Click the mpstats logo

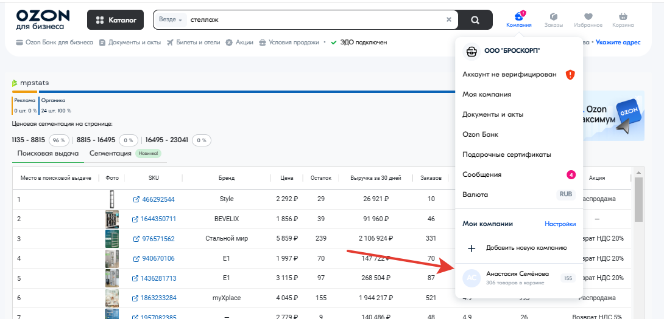tap(30, 83)
